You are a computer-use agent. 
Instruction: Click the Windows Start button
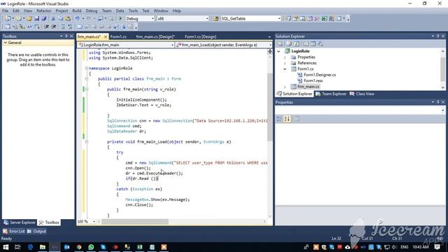pyautogui.click(x=6, y=247)
